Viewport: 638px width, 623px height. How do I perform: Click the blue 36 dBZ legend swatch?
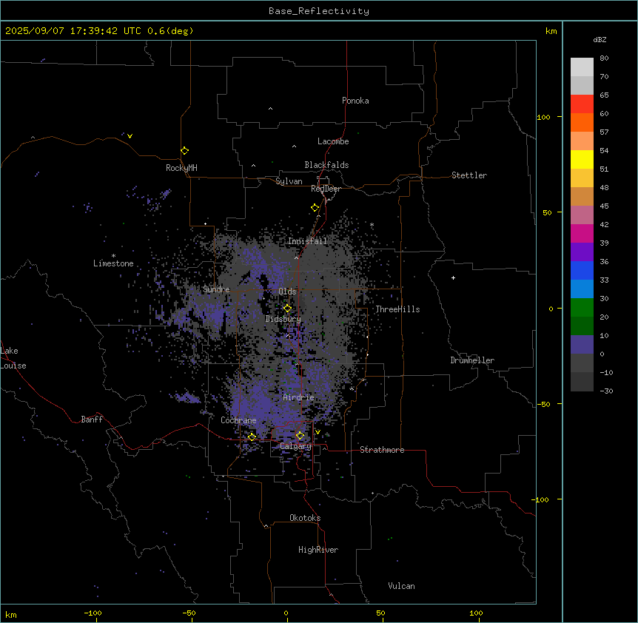tap(582, 270)
